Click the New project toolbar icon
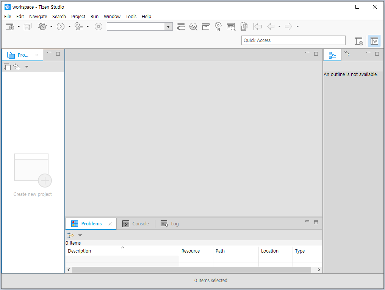Viewport: 385px width, 290px height. [10, 26]
